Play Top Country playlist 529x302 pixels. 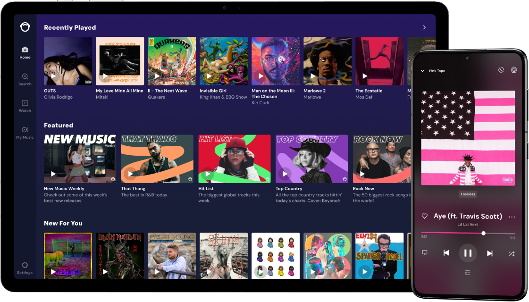pyautogui.click(x=285, y=174)
